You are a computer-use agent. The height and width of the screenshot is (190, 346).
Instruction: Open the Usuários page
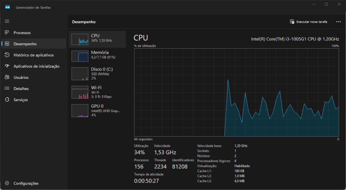pos(34,77)
